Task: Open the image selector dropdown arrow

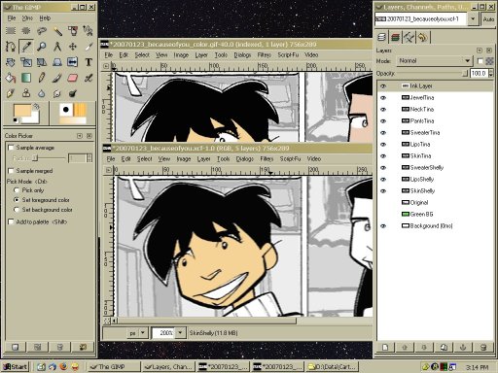Action: [x=473, y=19]
